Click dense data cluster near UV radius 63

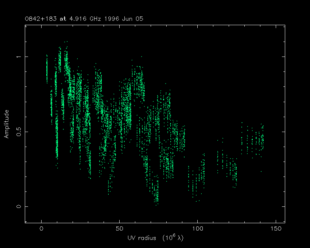point(139,84)
